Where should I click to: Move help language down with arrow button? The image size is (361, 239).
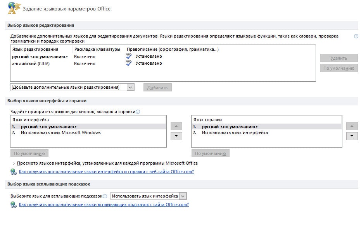[x=352, y=136]
